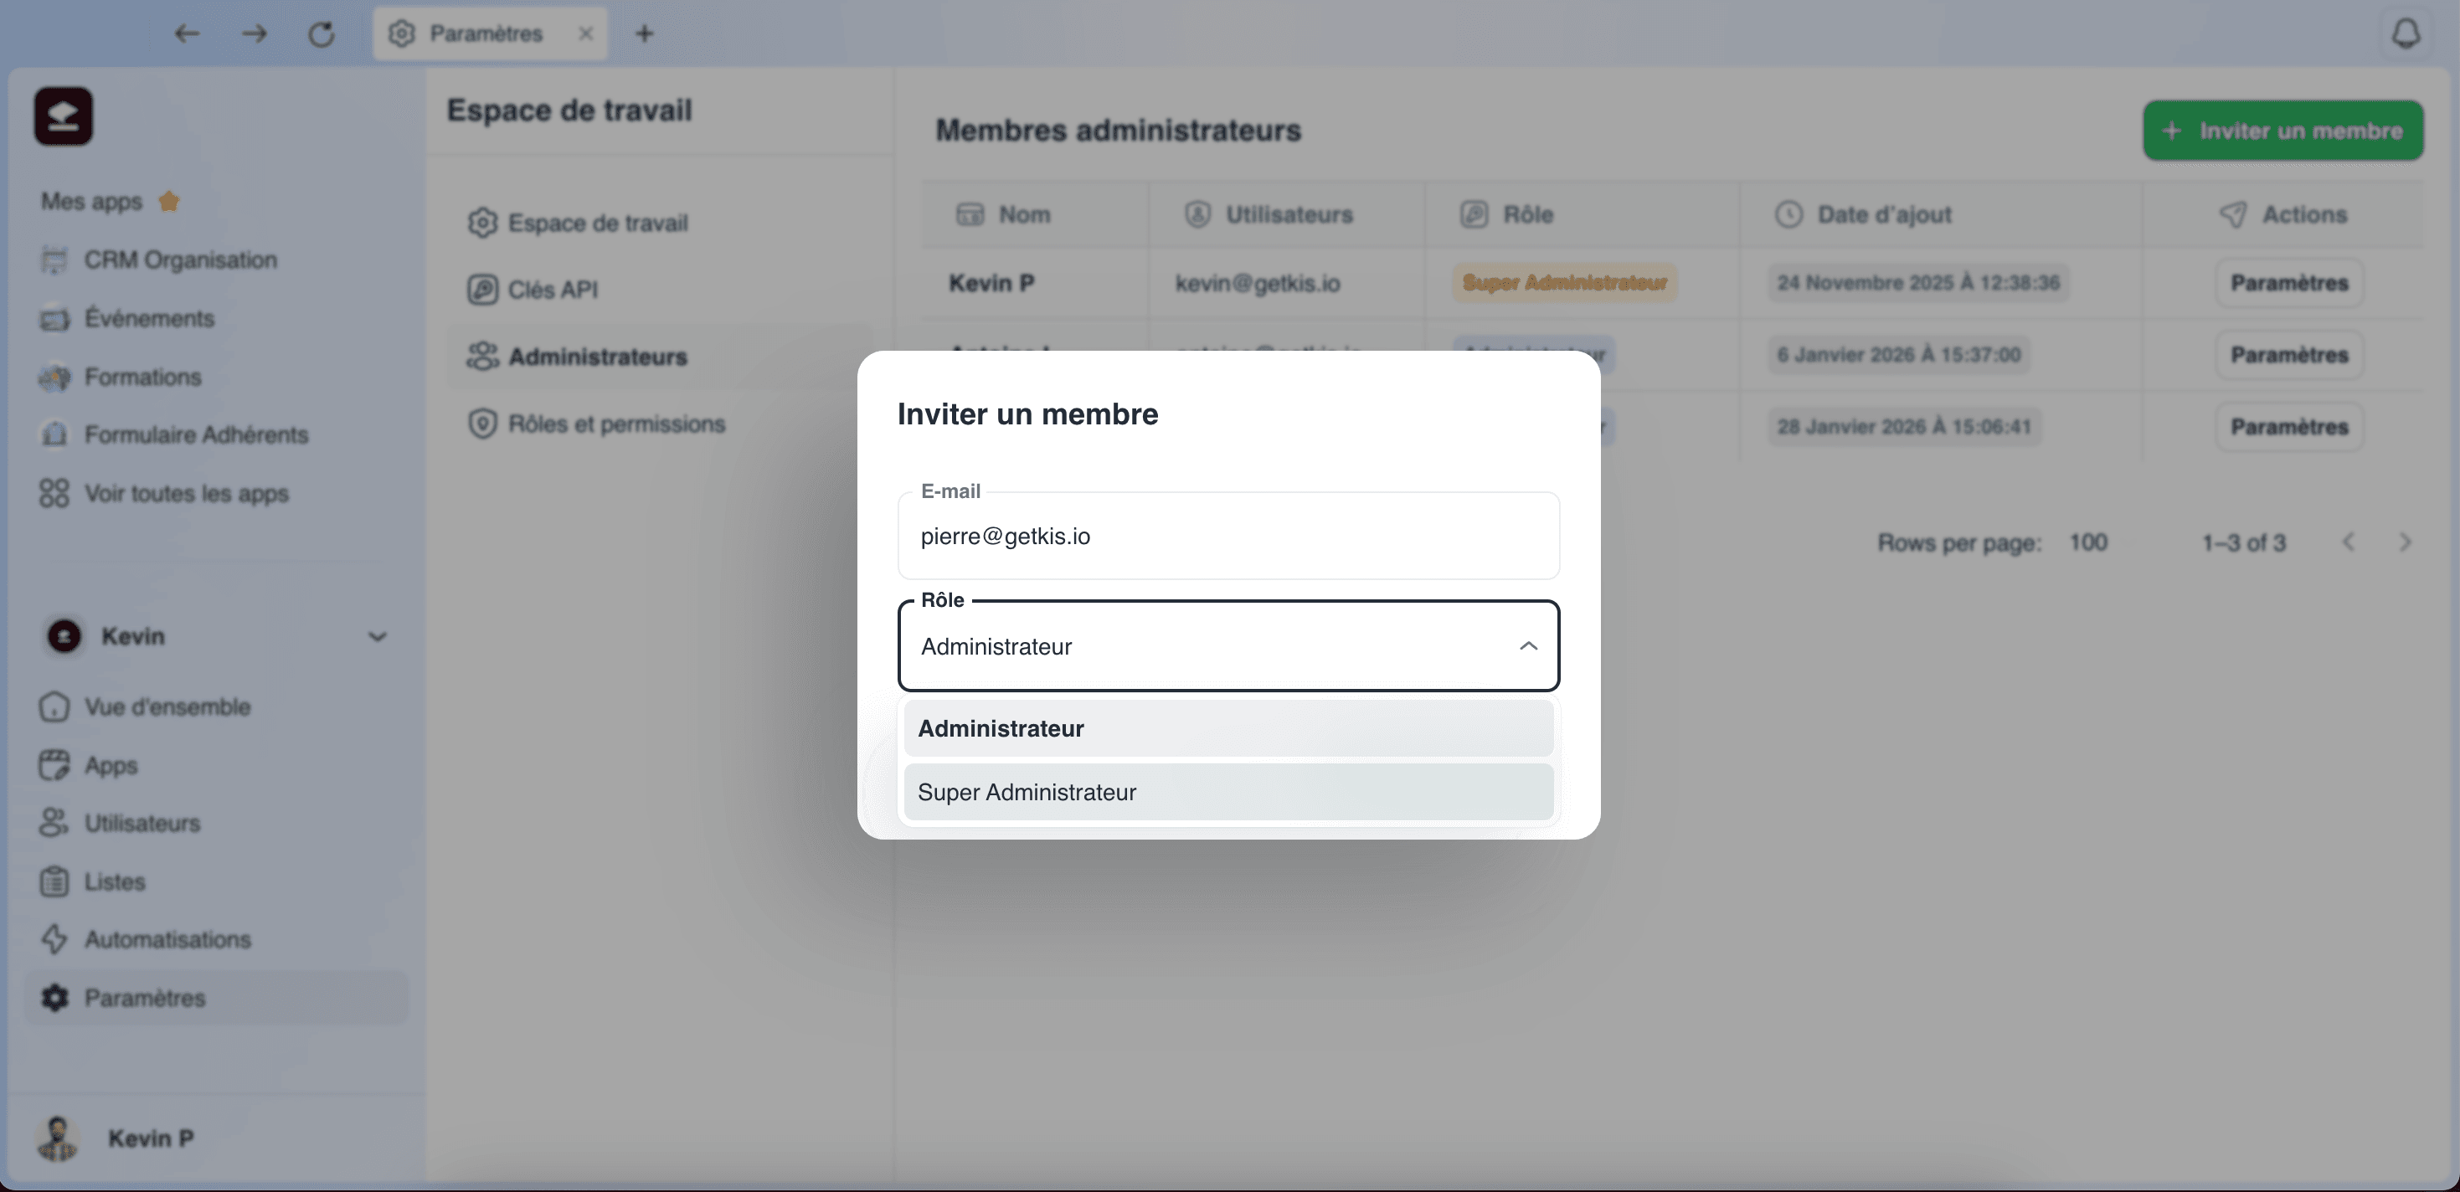Click the Voir toutes les apps grid icon
Screen dimensions: 2460x1192
coord(54,493)
